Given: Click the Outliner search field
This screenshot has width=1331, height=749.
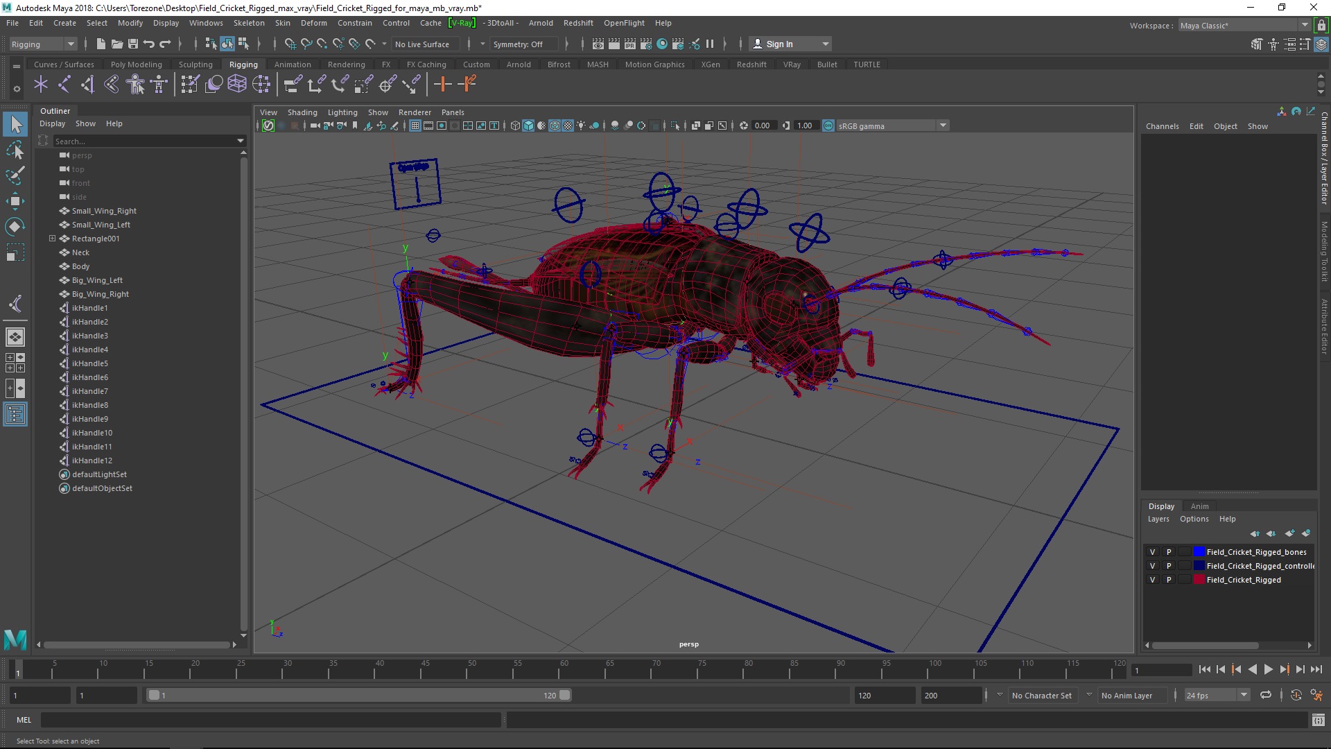Looking at the screenshot, I should 144,141.
